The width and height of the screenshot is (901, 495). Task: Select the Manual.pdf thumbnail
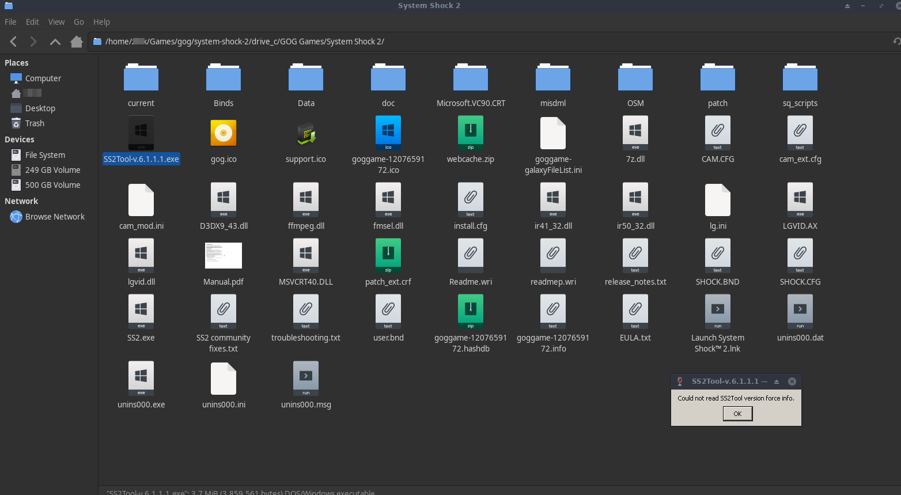point(224,255)
